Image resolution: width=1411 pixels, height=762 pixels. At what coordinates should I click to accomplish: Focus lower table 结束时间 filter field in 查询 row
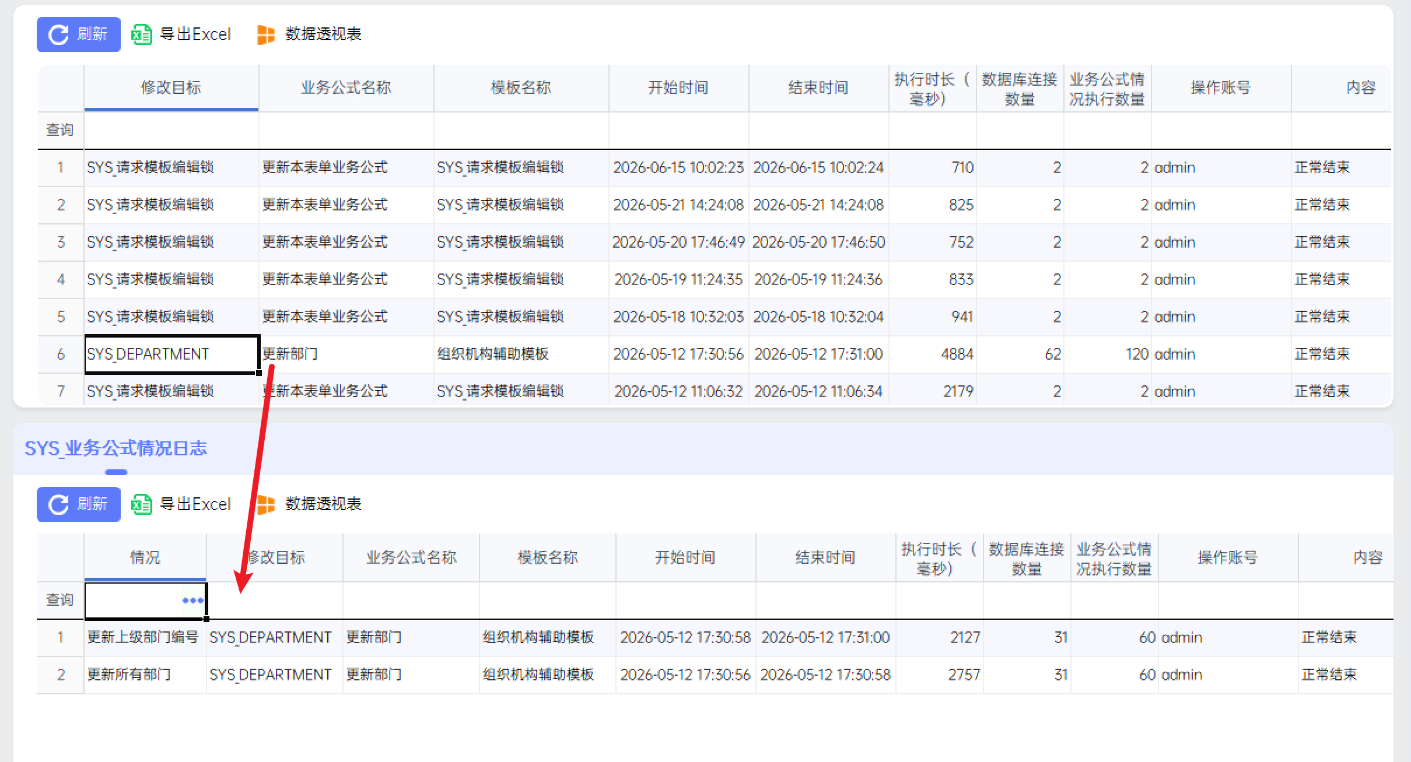(826, 600)
